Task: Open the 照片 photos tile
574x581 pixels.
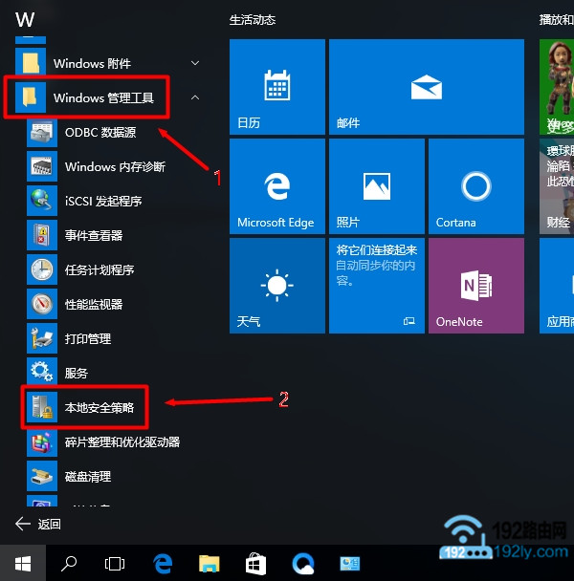Action: (377, 186)
